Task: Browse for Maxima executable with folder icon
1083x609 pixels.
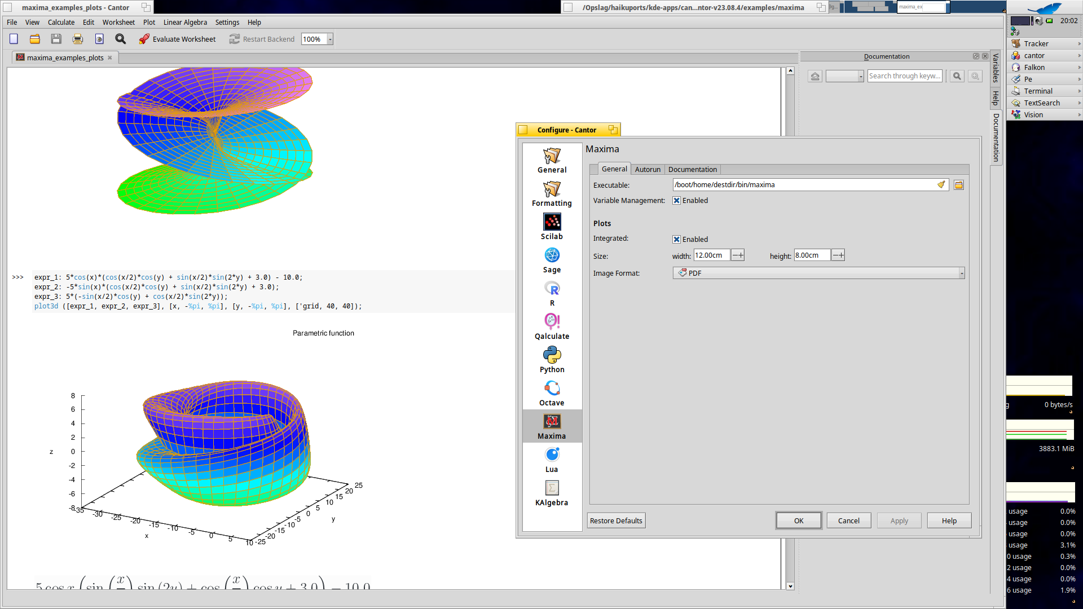Action: tap(958, 185)
